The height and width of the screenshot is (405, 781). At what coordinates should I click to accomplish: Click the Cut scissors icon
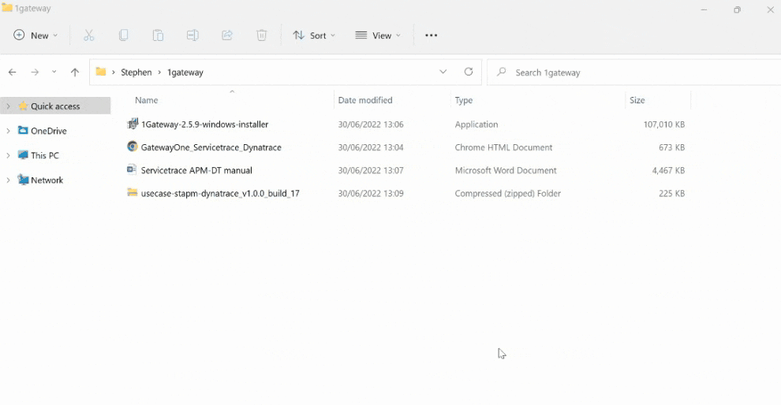[88, 35]
